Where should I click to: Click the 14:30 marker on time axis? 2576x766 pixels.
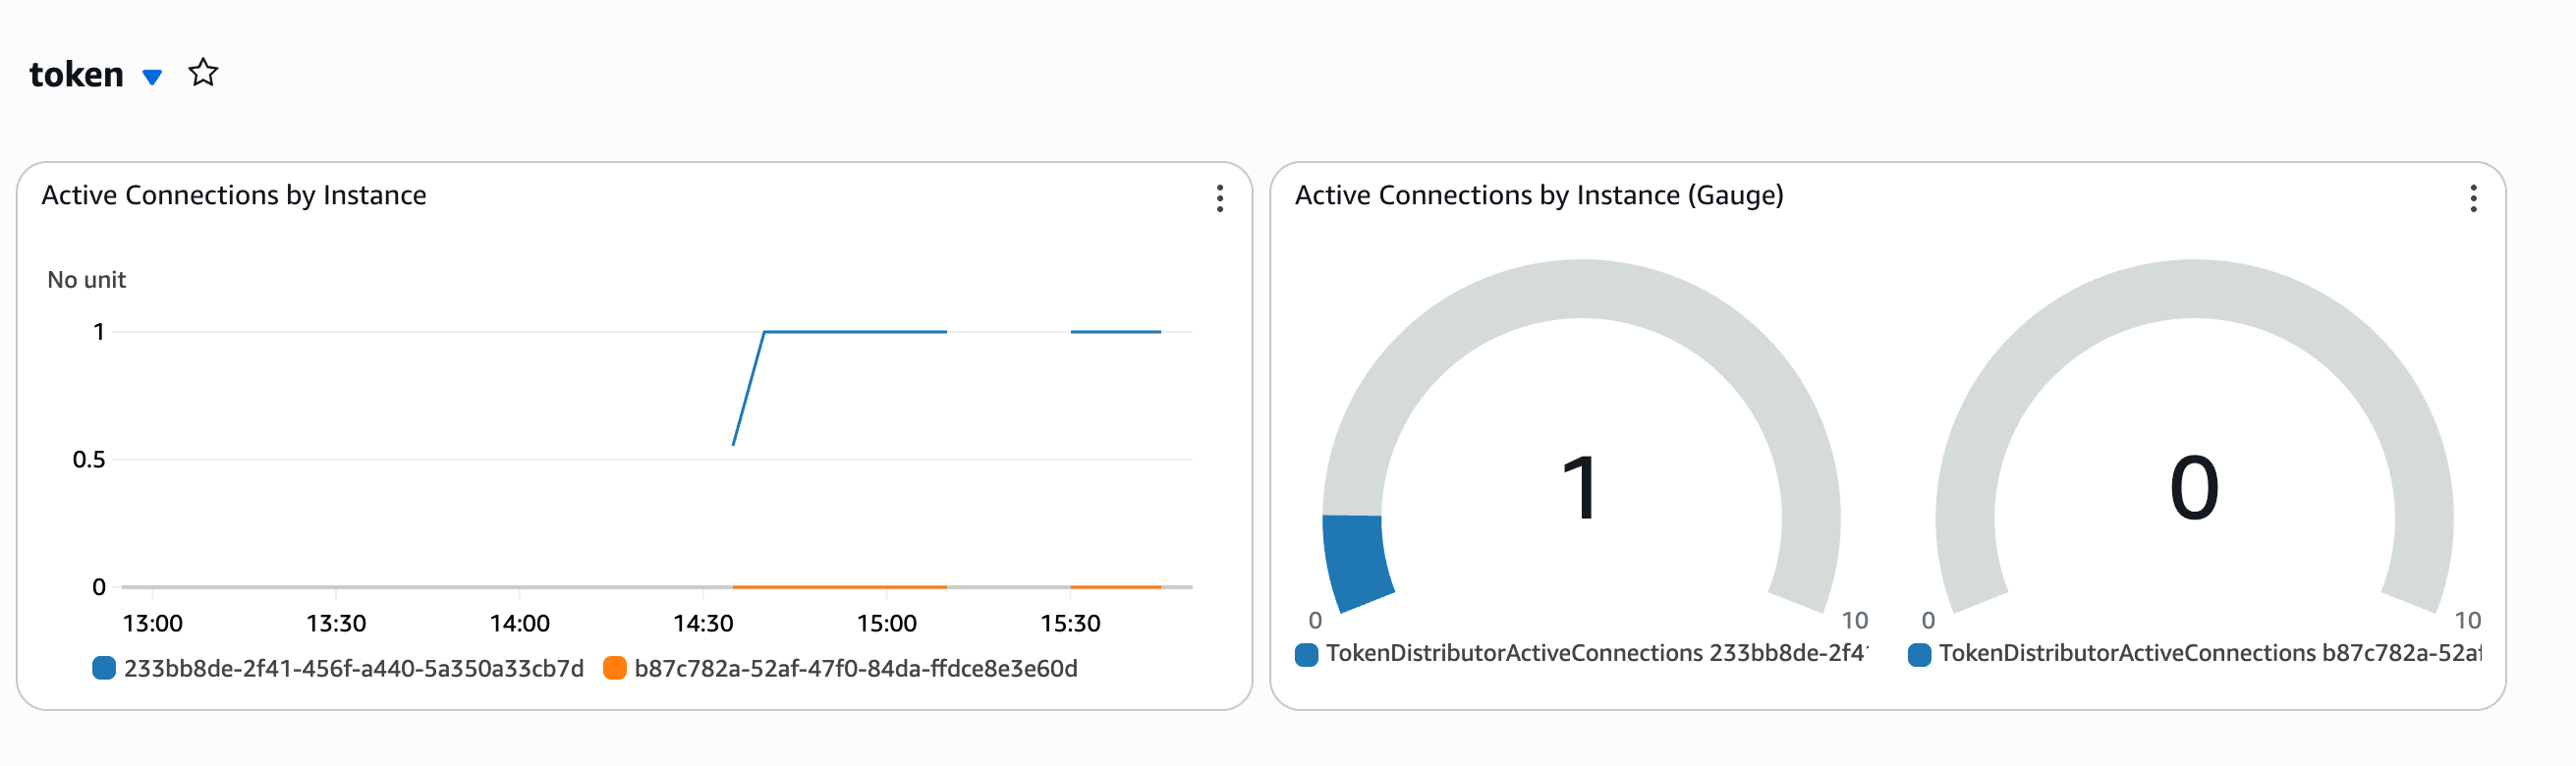(x=703, y=623)
